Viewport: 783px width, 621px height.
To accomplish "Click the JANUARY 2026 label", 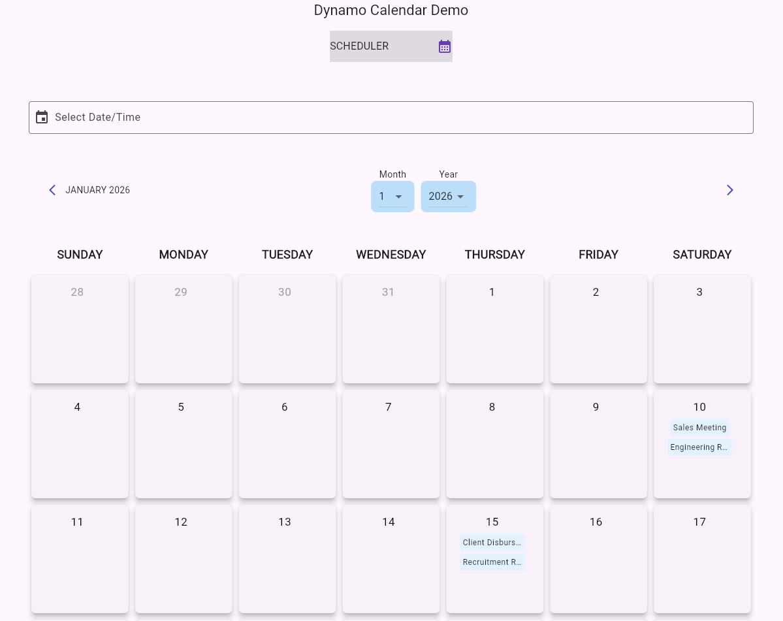I will (x=97, y=190).
